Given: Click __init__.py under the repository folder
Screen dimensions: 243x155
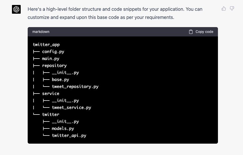Looking at the screenshot, I should click(x=65, y=73).
